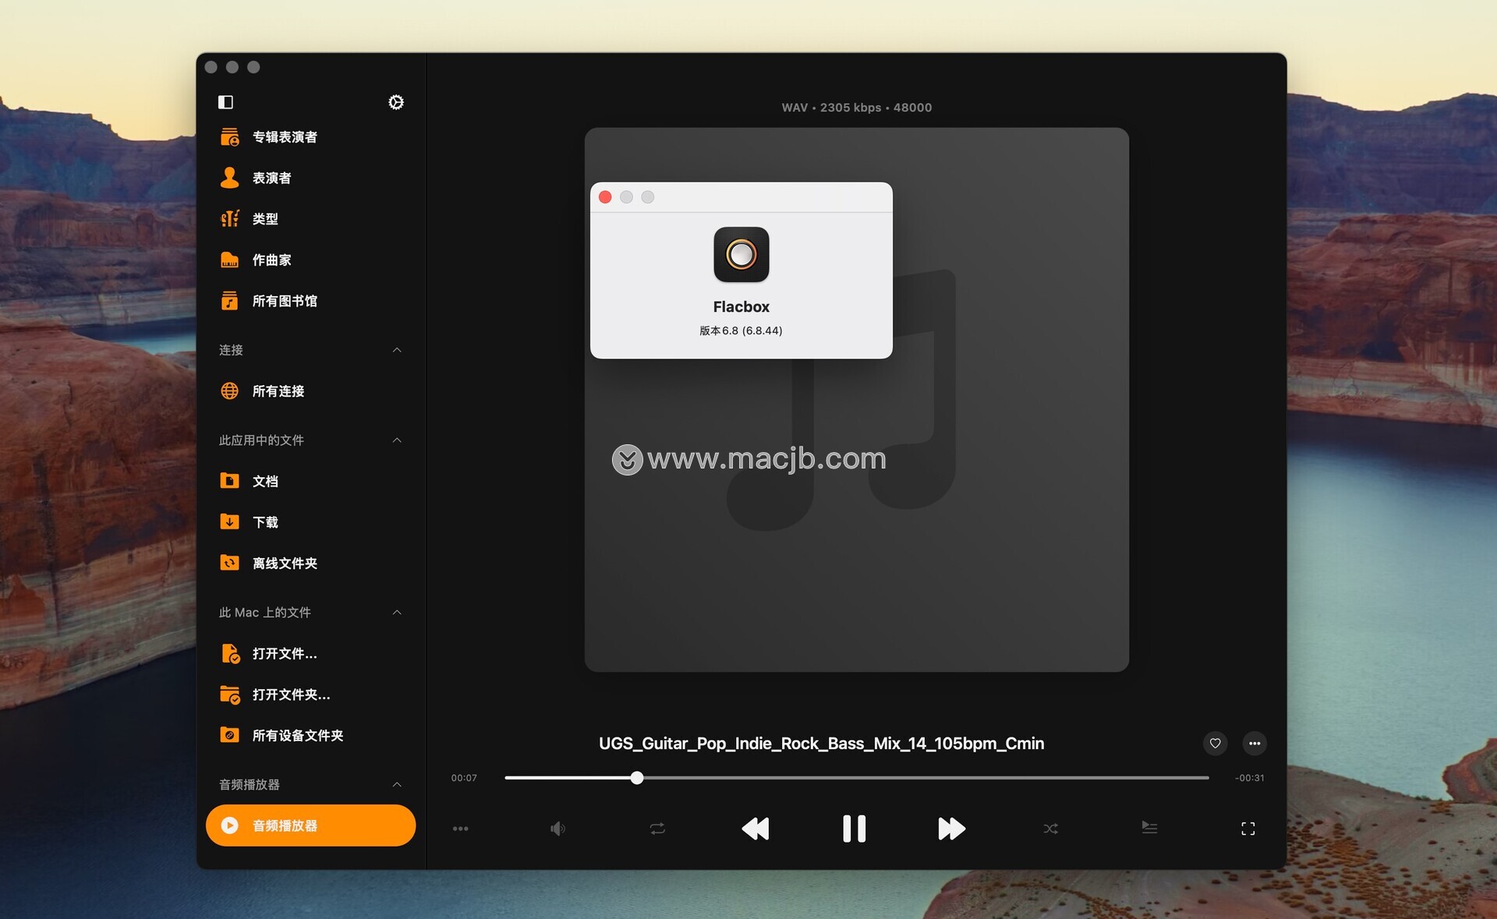Open the 文档 folder entry
The height and width of the screenshot is (919, 1497).
coord(310,481)
